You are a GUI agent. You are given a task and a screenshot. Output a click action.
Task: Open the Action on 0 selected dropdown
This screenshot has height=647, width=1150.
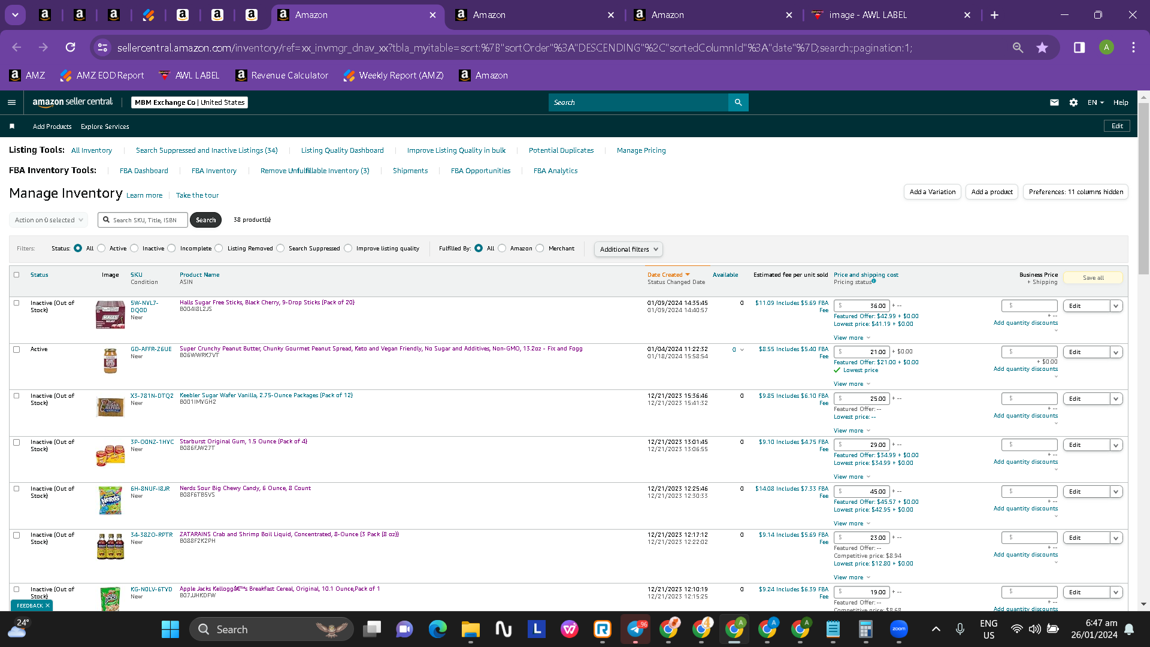coord(49,220)
